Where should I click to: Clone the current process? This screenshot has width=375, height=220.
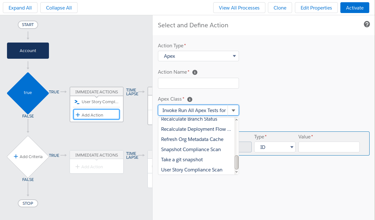point(280,7)
